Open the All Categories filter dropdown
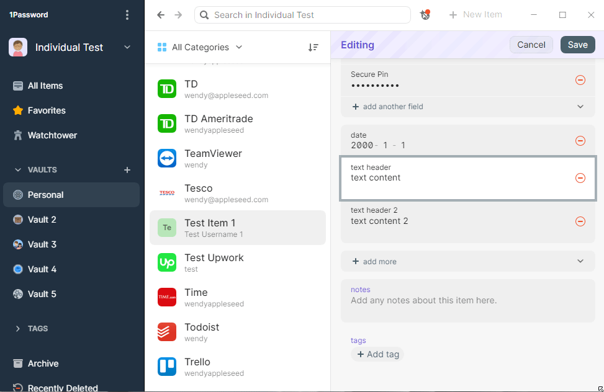604x392 pixels. tap(200, 47)
